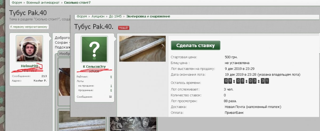Click "Форум" link before "Аукцион"
Image resolution: width=320 pixels, height=131 pixels.
82,17
